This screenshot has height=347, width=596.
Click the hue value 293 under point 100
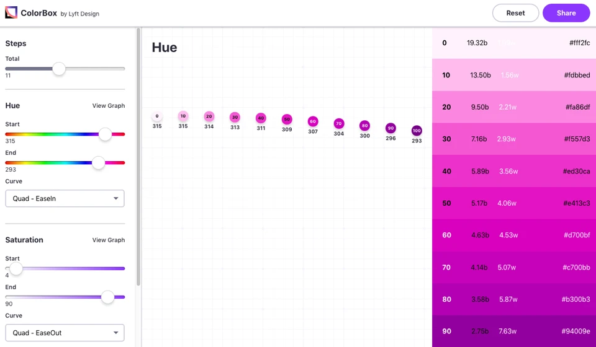(x=417, y=141)
